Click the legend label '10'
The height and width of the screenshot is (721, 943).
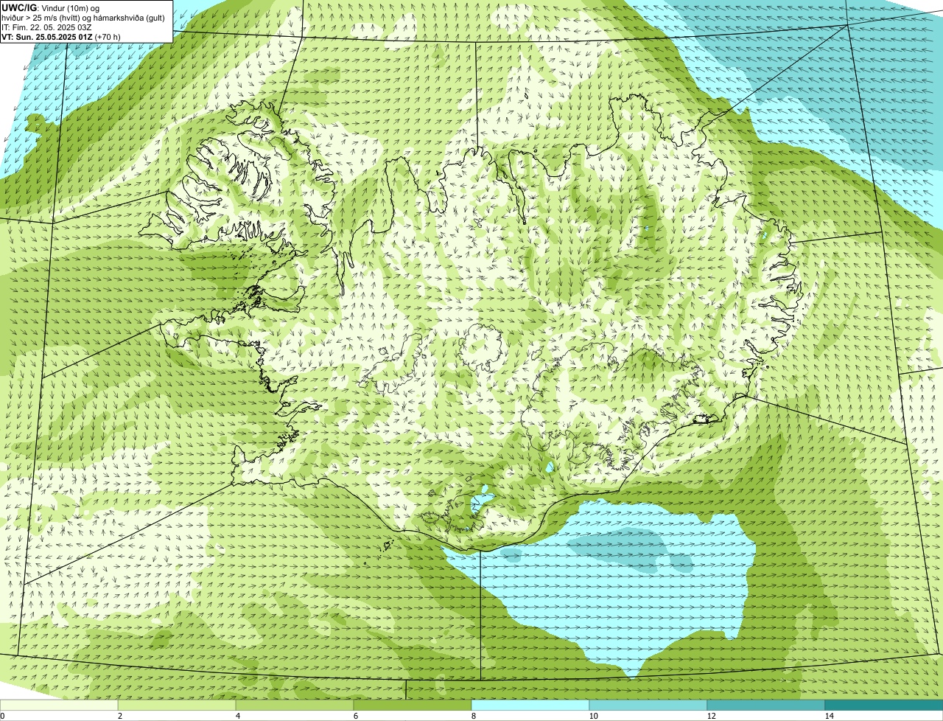pos(593,716)
